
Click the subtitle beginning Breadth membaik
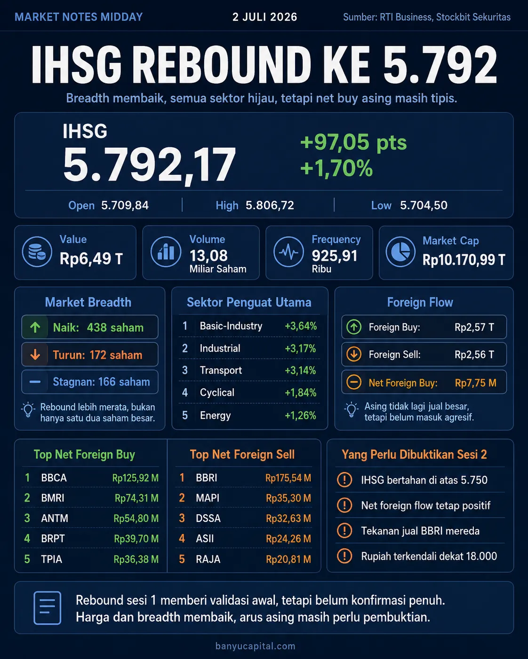[x=262, y=98]
